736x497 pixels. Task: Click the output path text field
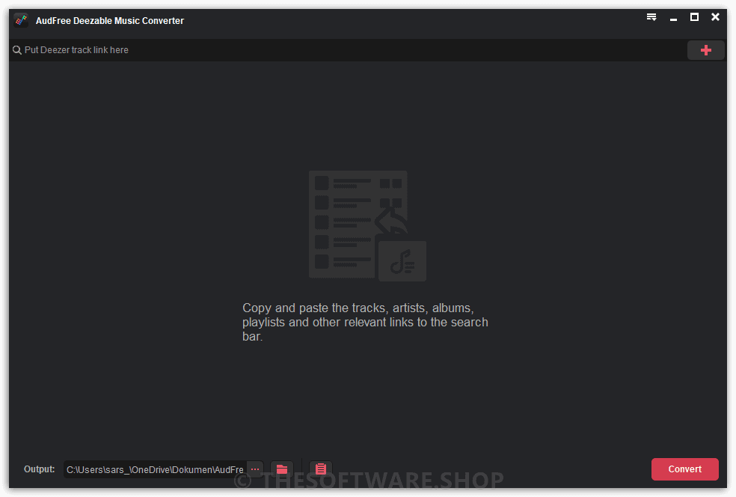[156, 469]
